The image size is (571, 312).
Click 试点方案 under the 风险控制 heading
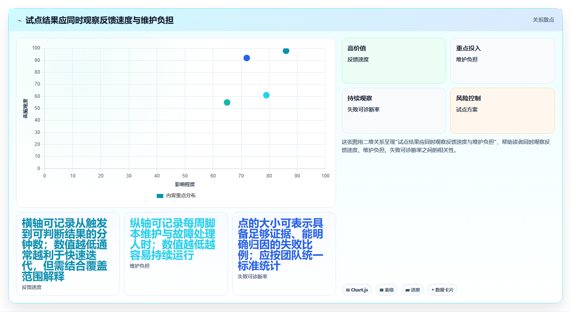(x=467, y=109)
